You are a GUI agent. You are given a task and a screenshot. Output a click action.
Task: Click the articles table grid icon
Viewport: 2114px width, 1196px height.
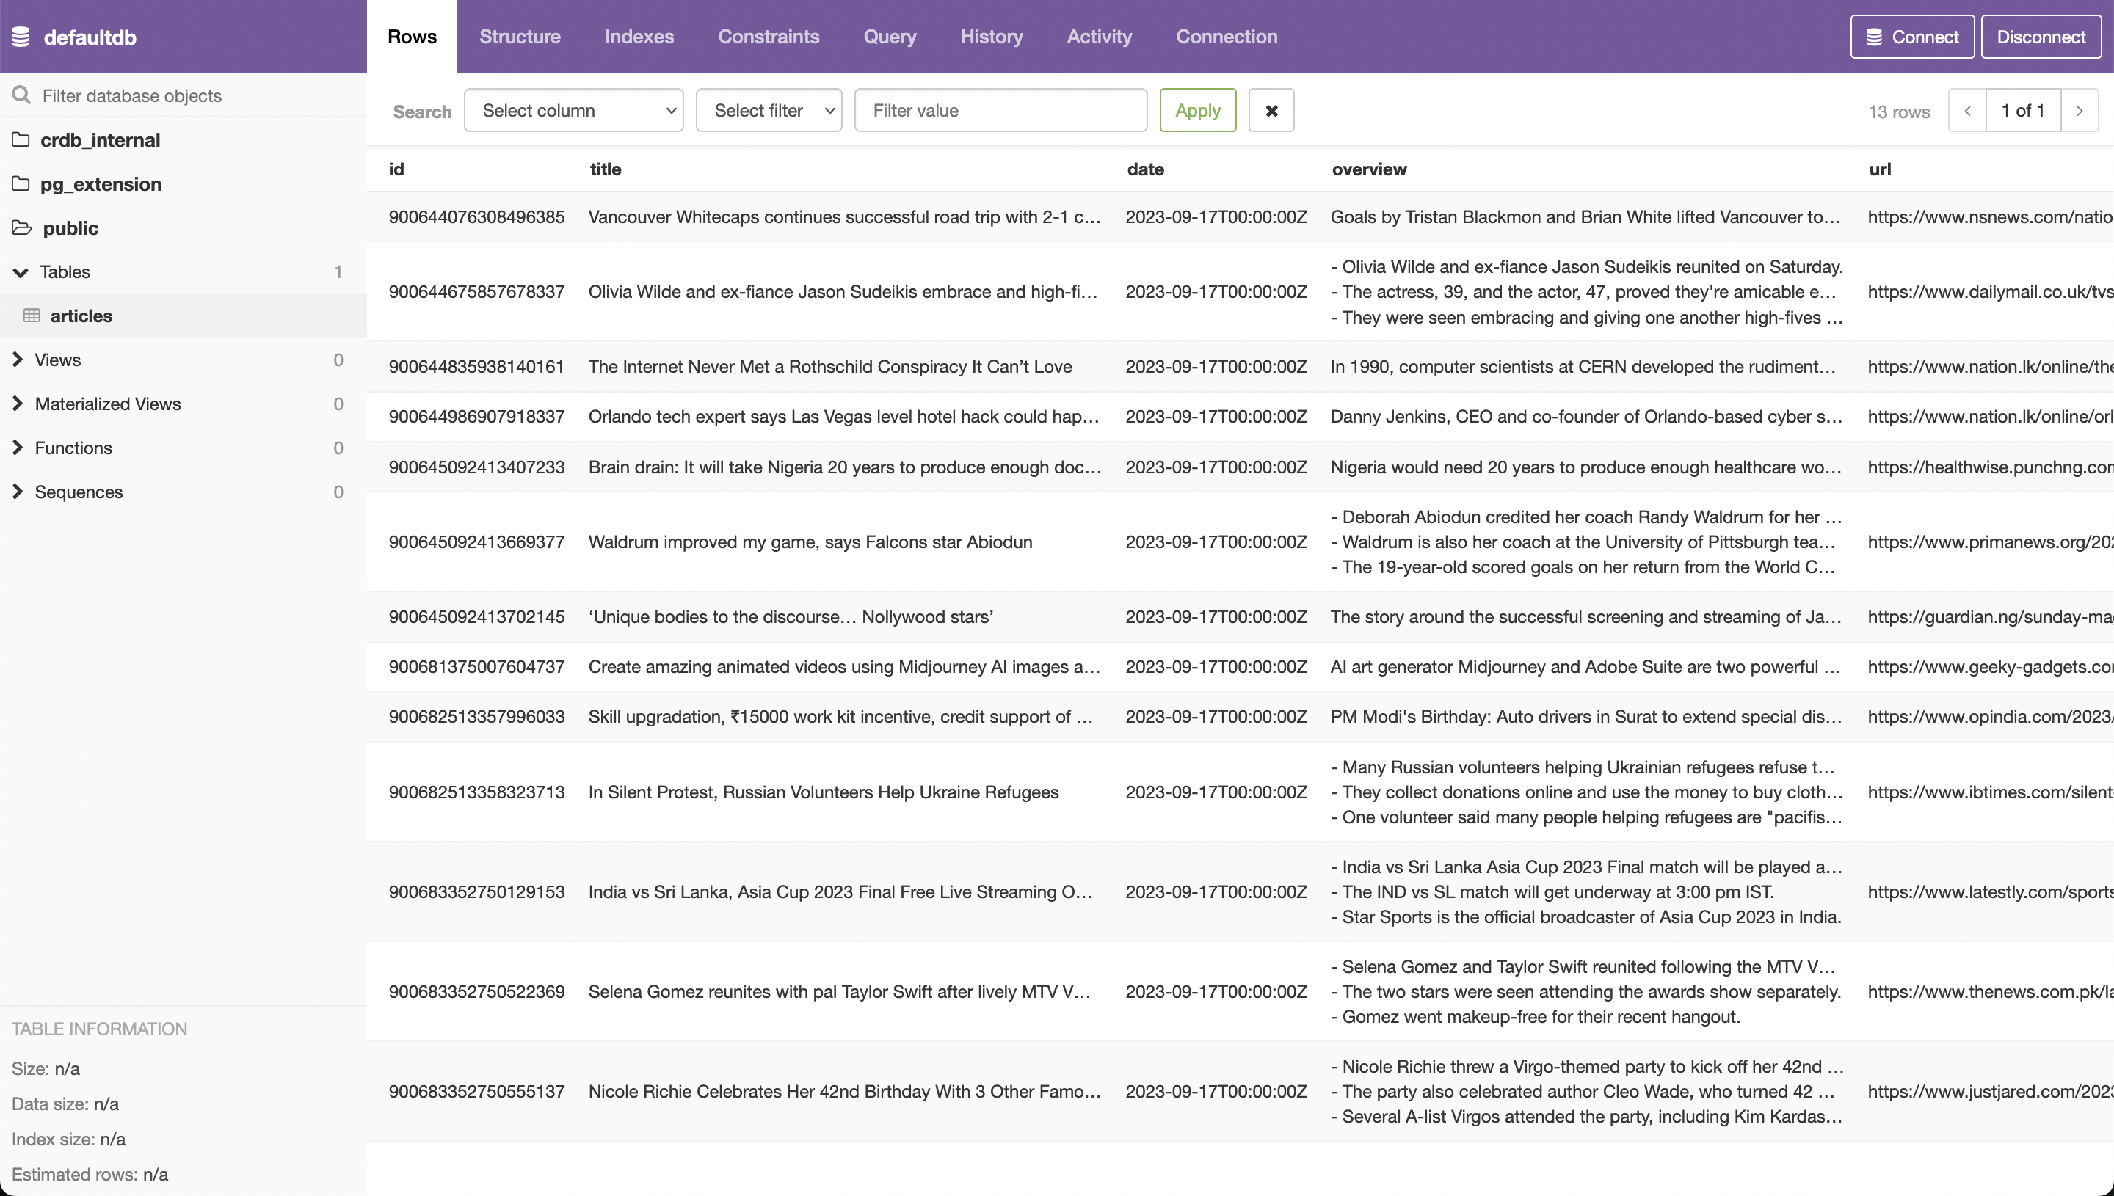(x=32, y=316)
